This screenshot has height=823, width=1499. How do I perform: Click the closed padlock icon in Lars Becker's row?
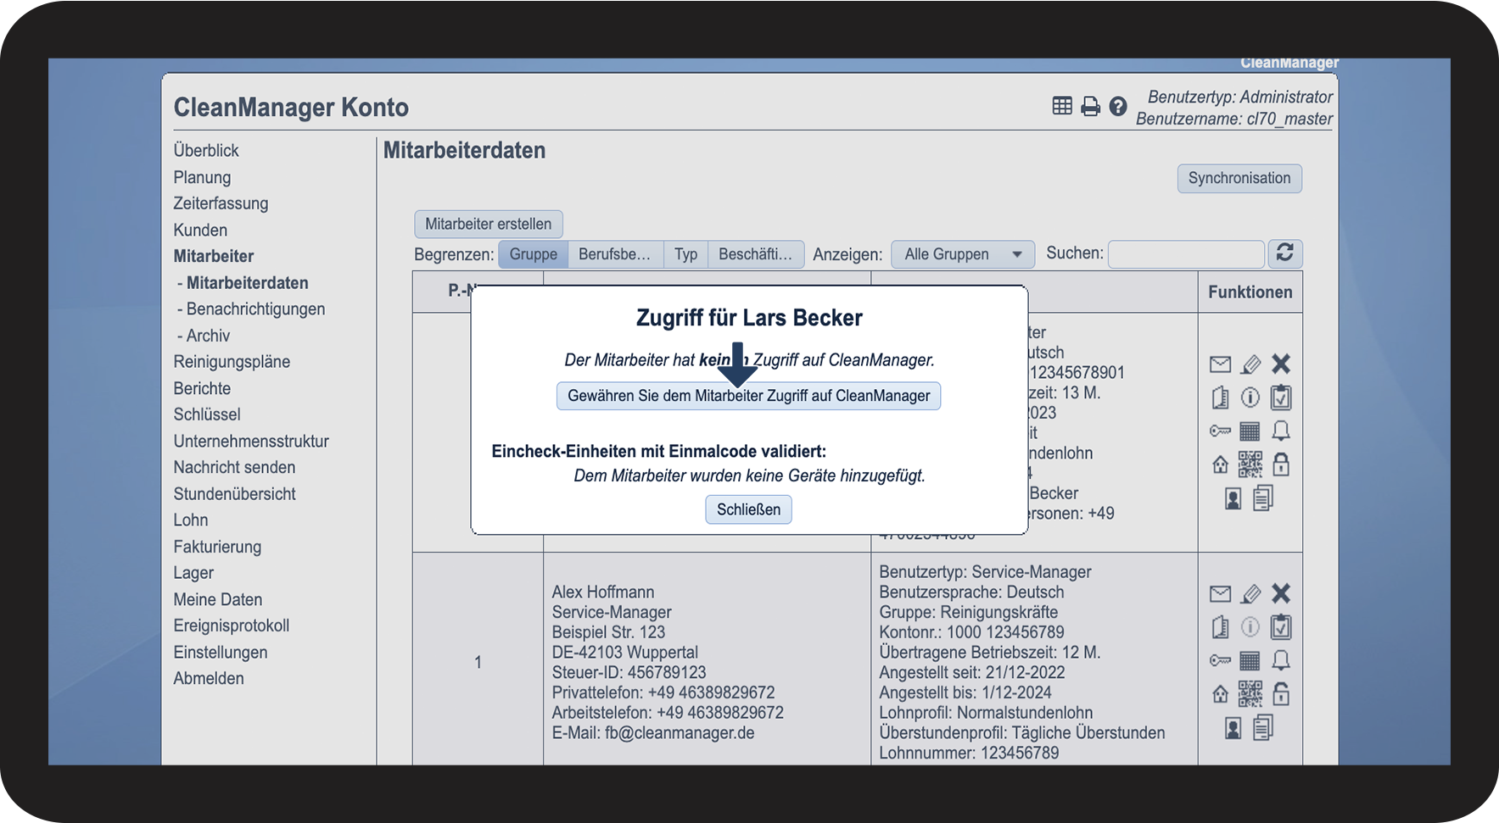(1281, 464)
